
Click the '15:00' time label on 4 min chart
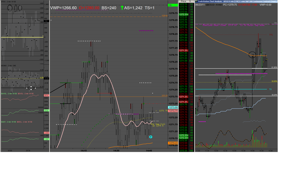[271, 151]
